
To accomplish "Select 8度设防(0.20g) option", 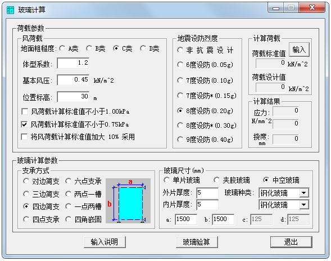I will point(205,111).
